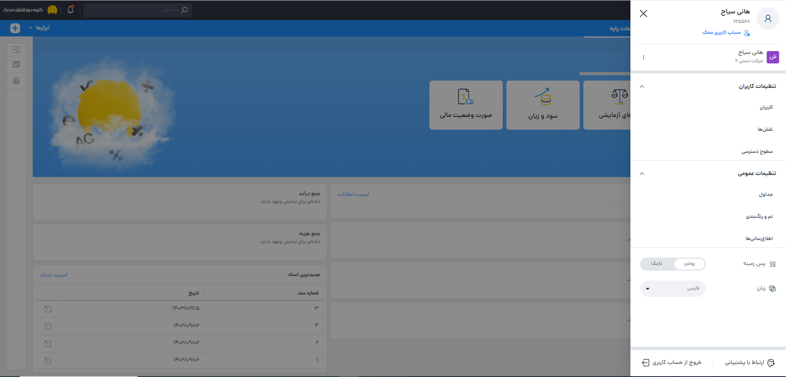Image resolution: width=786 pixels, height=377 pixels.
Task: Click the پس زمینه background icon
Action: 772,264
